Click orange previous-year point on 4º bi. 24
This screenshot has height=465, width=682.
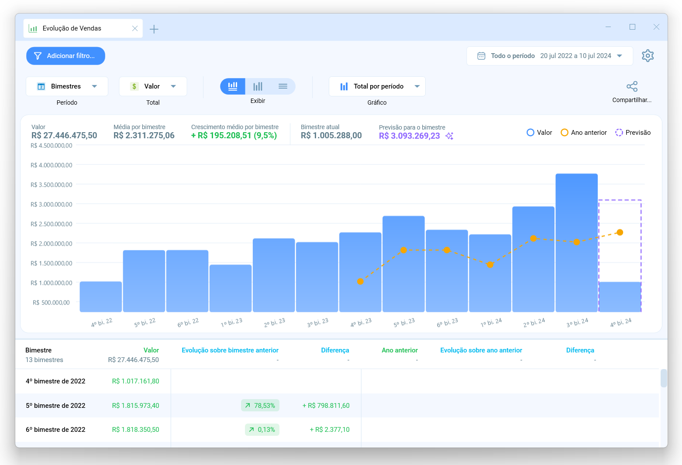coord(620,232)
